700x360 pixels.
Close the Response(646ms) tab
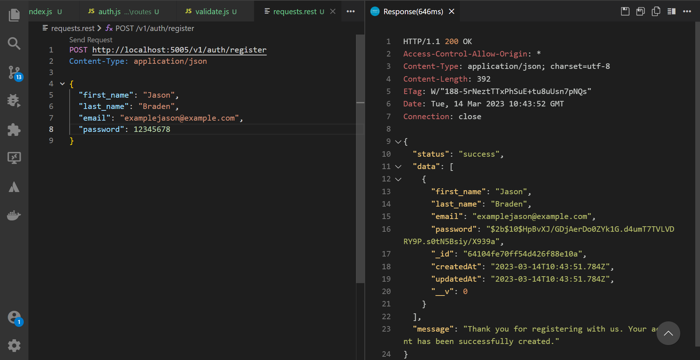[x=452, y=12]
